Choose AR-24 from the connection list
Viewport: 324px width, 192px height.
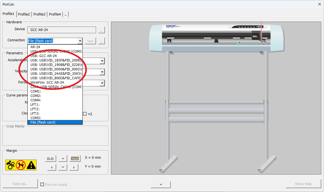click(55, 47)
